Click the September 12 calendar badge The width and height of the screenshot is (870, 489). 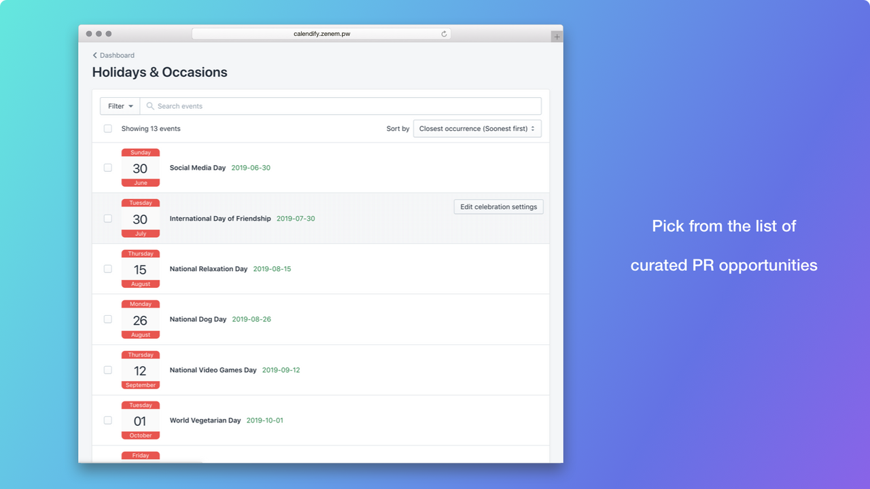click(140, 369)
